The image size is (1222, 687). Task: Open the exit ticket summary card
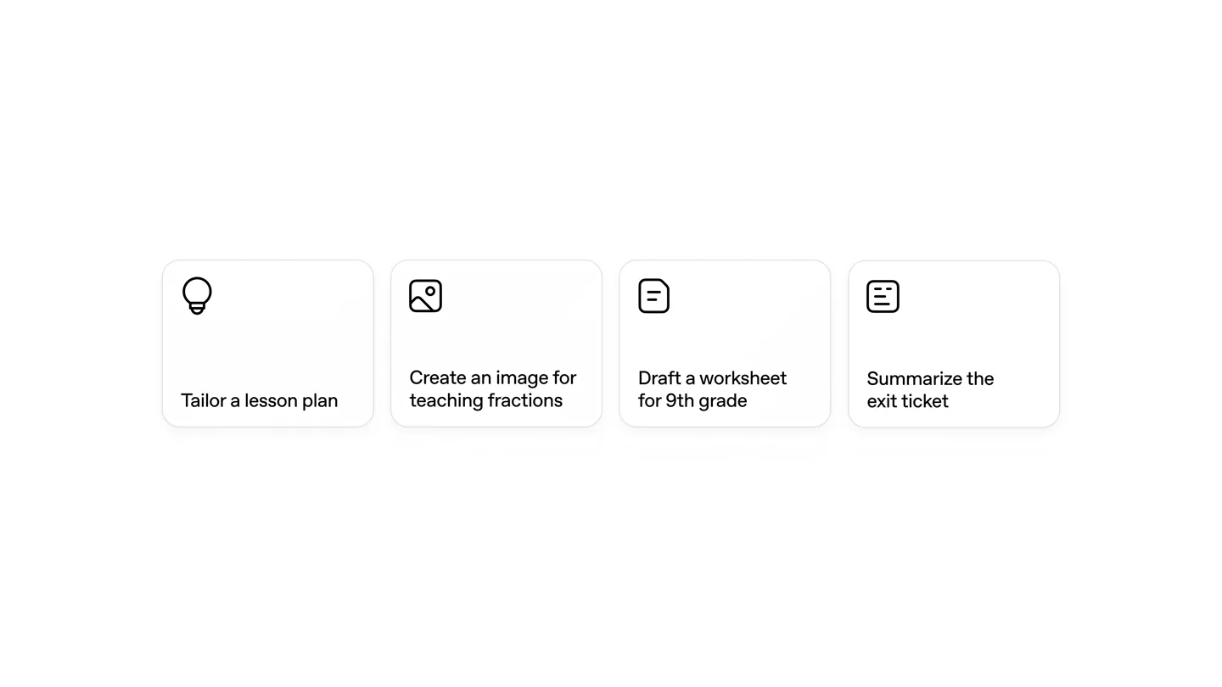[954, 343]
